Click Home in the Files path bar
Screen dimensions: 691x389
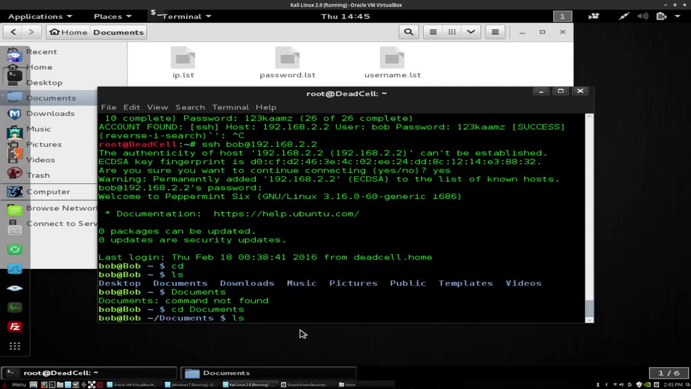point(69,32)
